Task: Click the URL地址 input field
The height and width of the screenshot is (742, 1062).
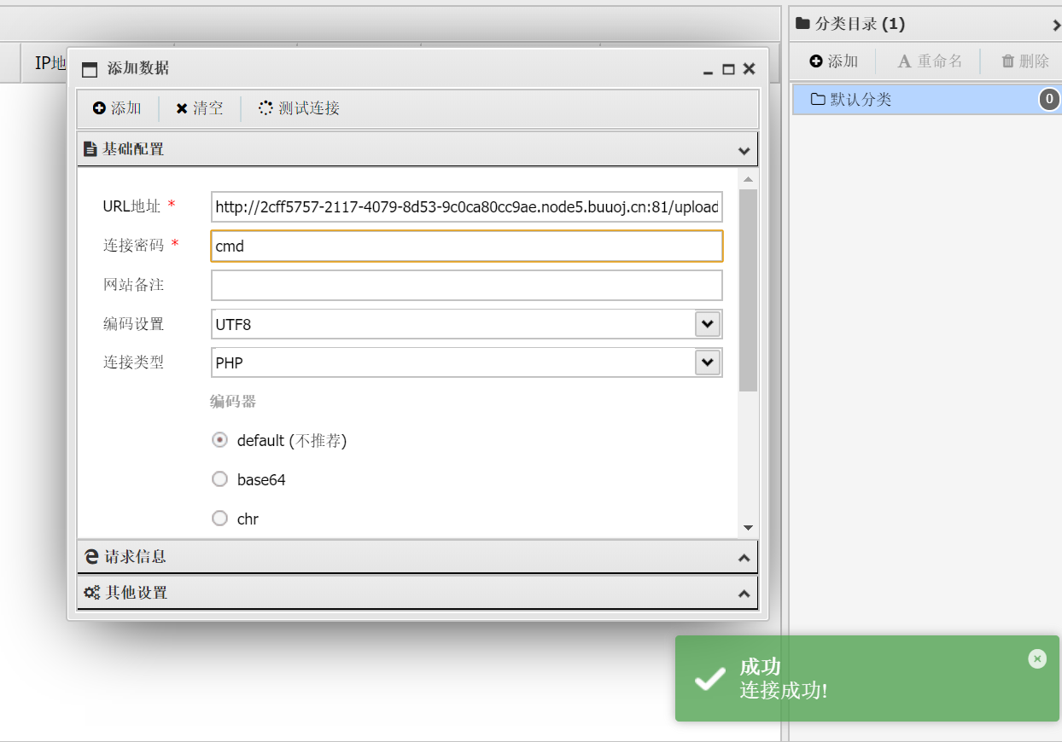Action: [x=467, y=206]
